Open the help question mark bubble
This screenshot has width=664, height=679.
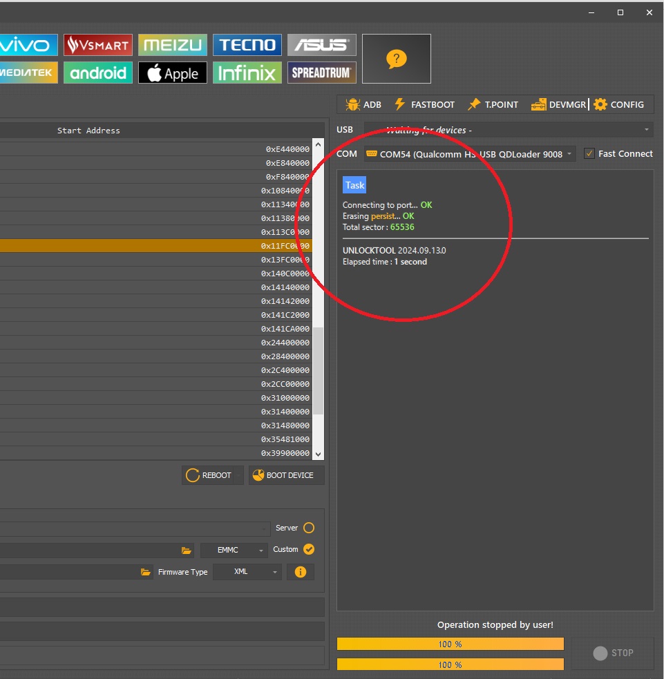[396, 59]
